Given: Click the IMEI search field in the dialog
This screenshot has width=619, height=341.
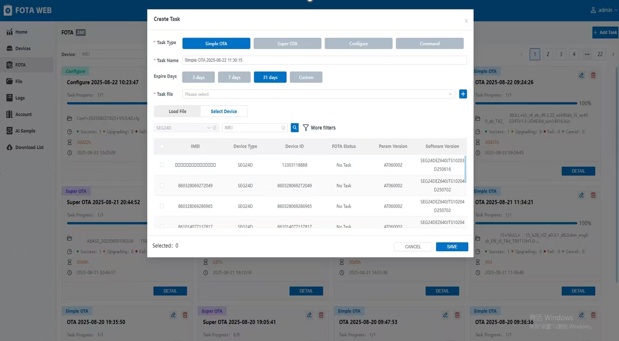Looking at the screenshot, I should 255,128.
